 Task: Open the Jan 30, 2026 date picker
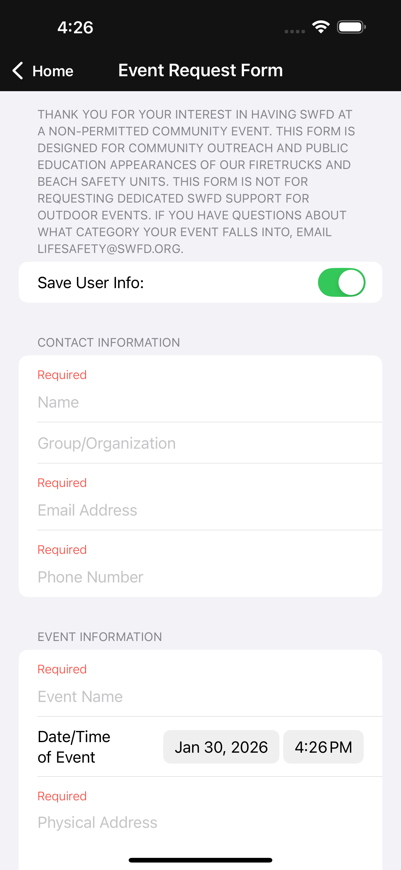point(221,747)
